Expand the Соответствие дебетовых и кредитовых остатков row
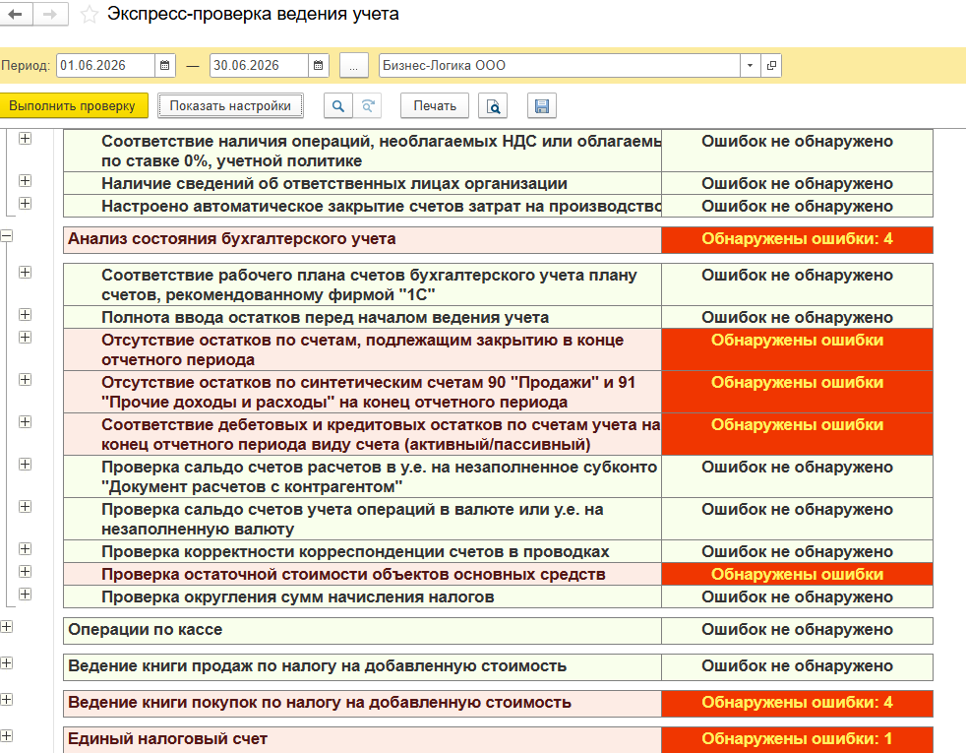The width and height of the screenshot is (966, 753). pyautogui.click(x=25, y=421)
